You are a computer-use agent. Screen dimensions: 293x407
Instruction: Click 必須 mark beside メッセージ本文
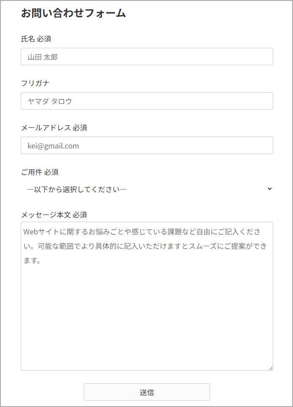80,215
